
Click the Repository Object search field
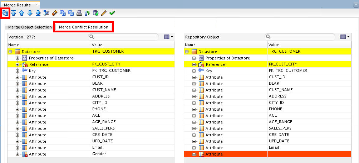[300, 37]
